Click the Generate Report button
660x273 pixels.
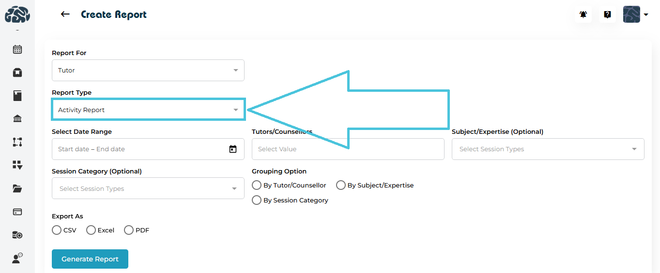90,259
